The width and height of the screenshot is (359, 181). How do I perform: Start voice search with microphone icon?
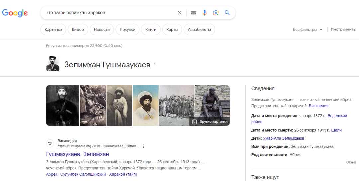click(205, 13)
